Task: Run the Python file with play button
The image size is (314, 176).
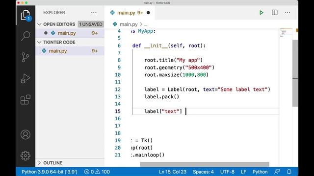Action: point(261,13)
